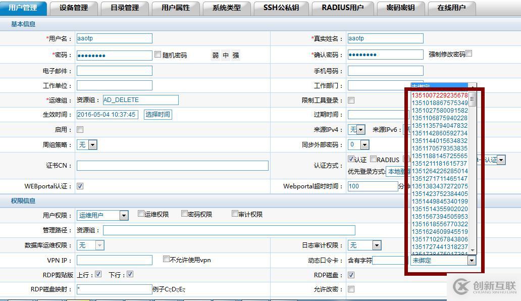Enable the 强制修改密码 checkbox
The height and width of the screenshot is (301, 521).
pyautogui.click(x=469, y=53)
